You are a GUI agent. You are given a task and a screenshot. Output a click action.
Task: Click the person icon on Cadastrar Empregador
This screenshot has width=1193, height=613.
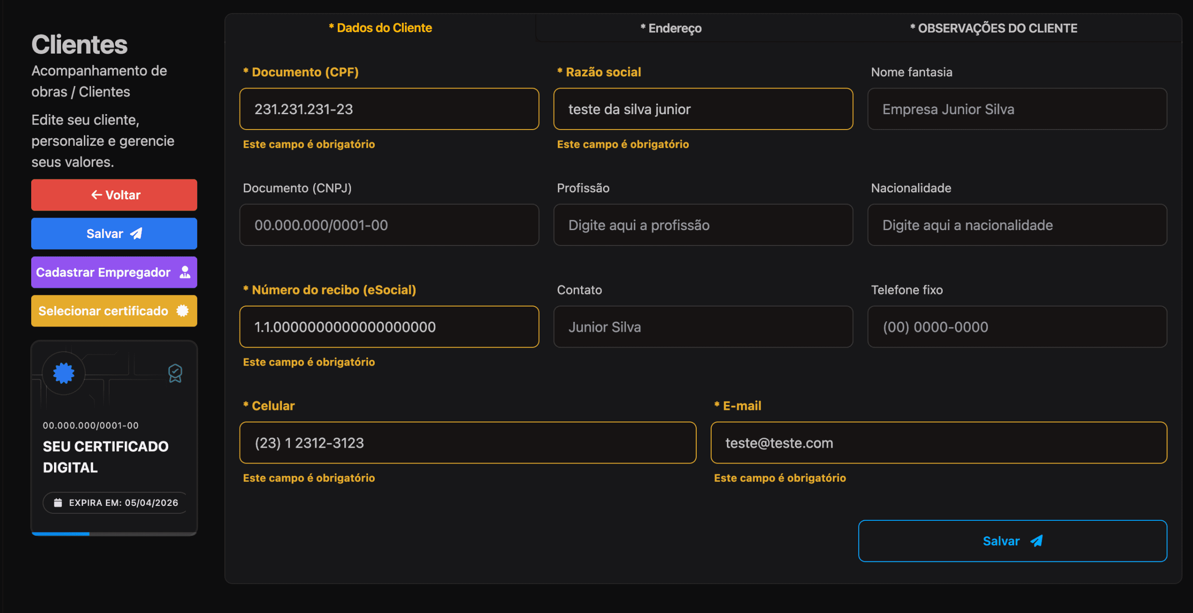point(185,272)
